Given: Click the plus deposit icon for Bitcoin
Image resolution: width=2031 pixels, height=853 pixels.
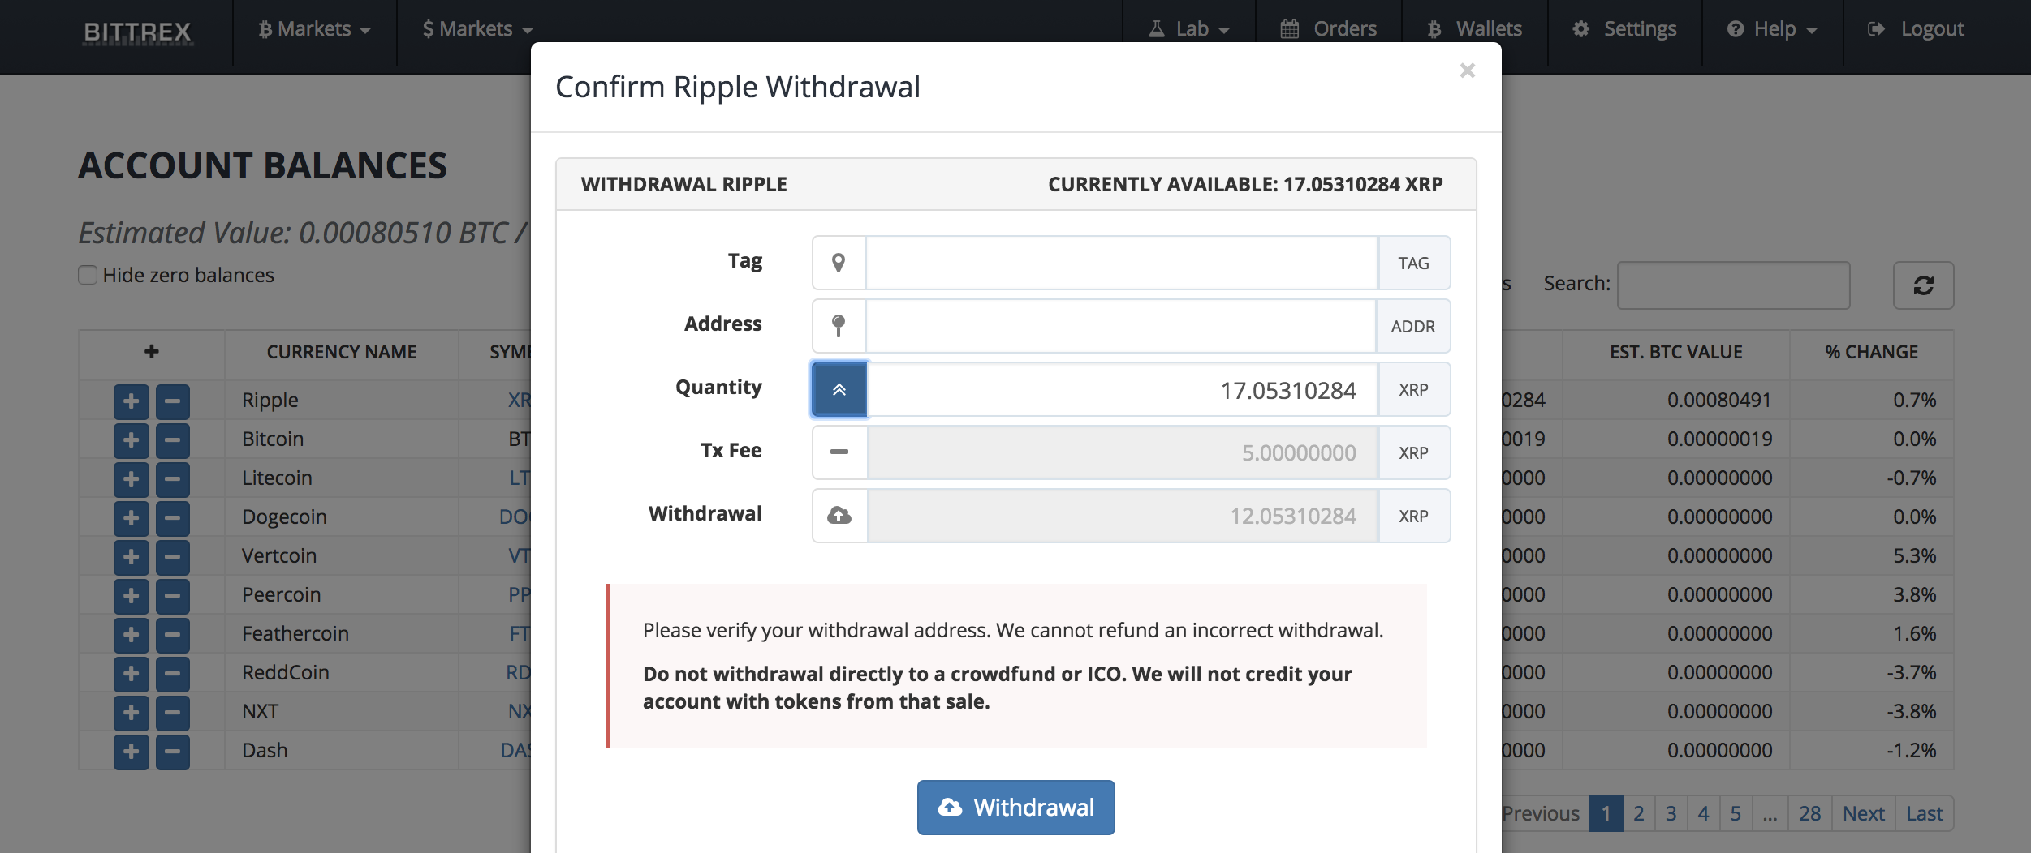Looking at the screenshot, I should click(x=132, y=440).
